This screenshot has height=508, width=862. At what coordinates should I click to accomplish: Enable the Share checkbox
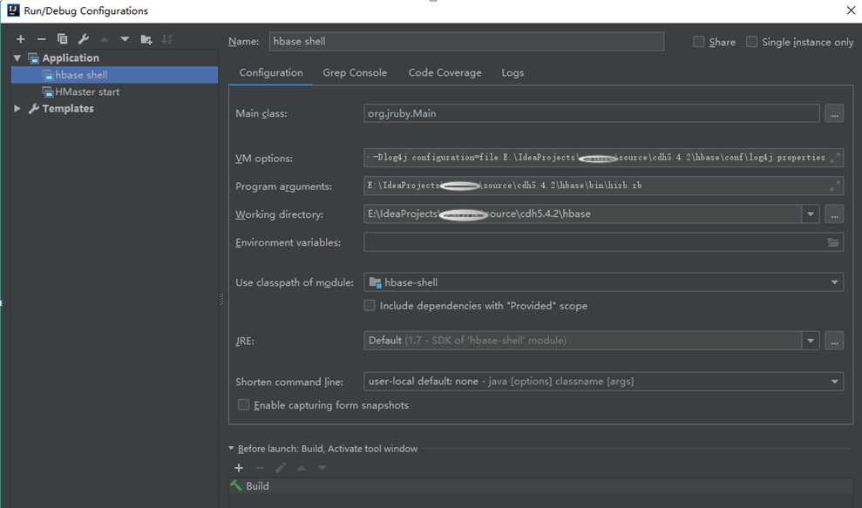699,42
